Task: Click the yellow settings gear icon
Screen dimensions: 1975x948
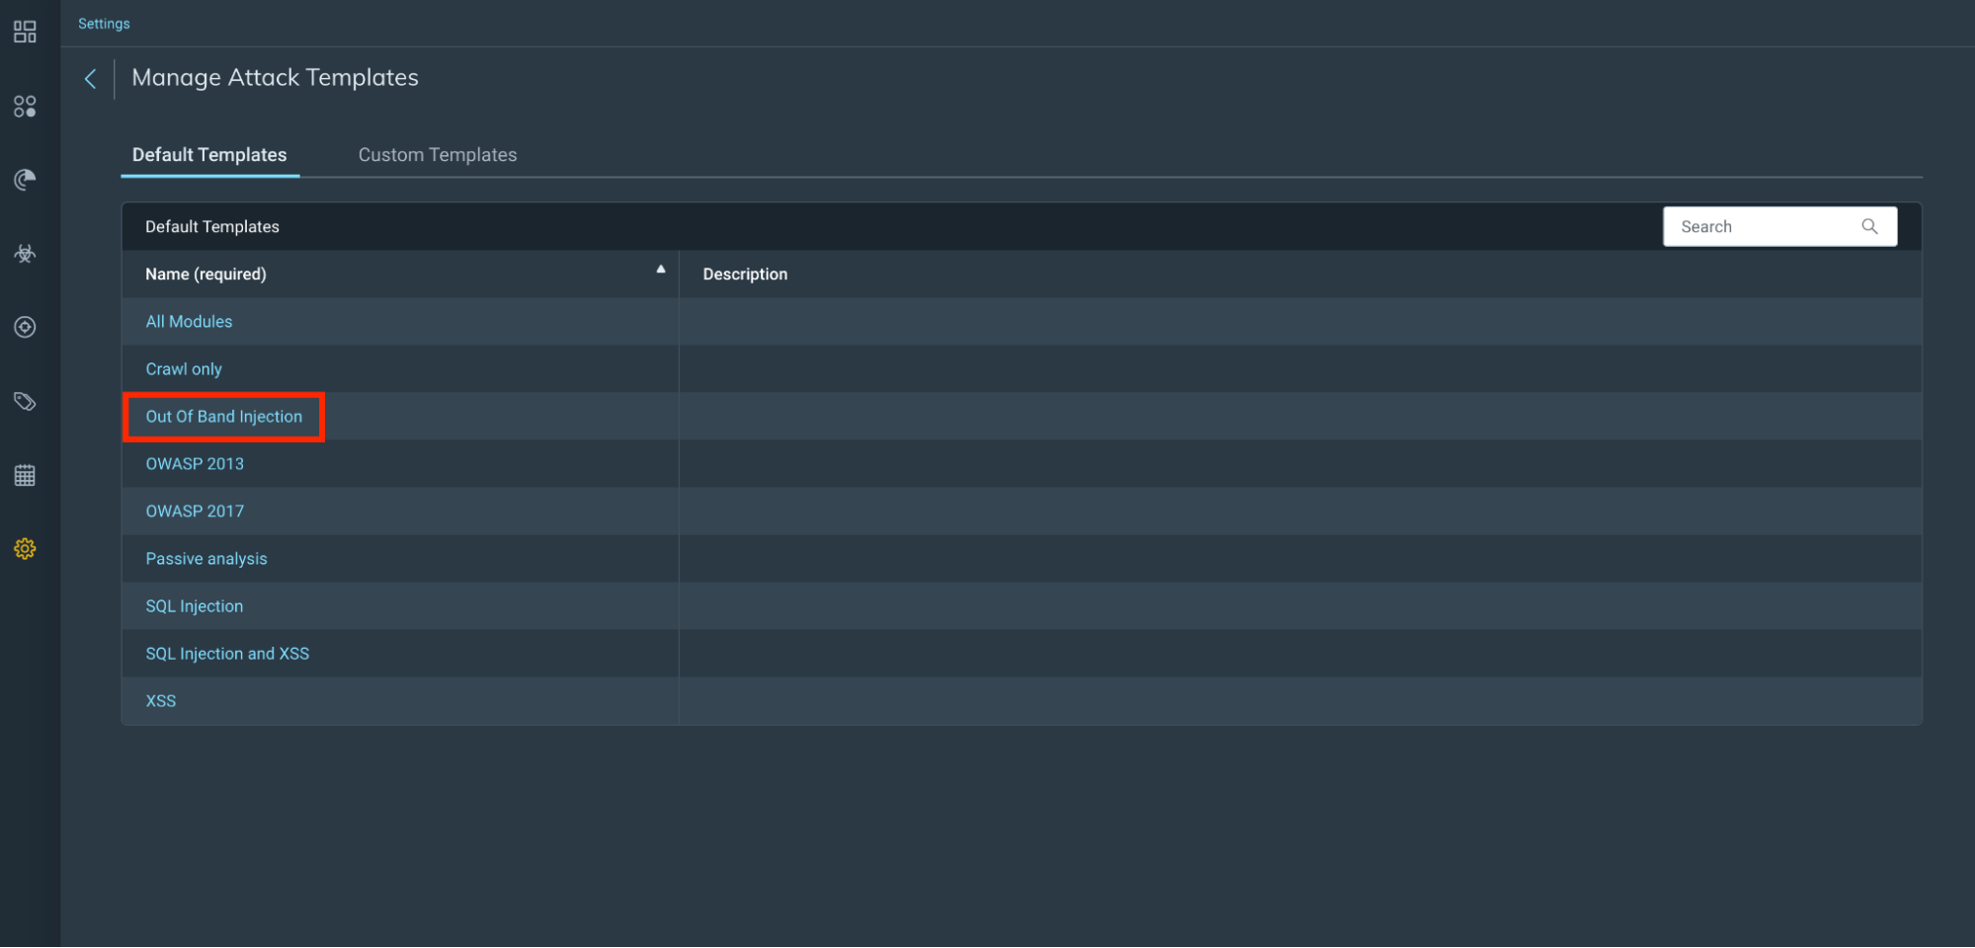Action: click(25, 549)
